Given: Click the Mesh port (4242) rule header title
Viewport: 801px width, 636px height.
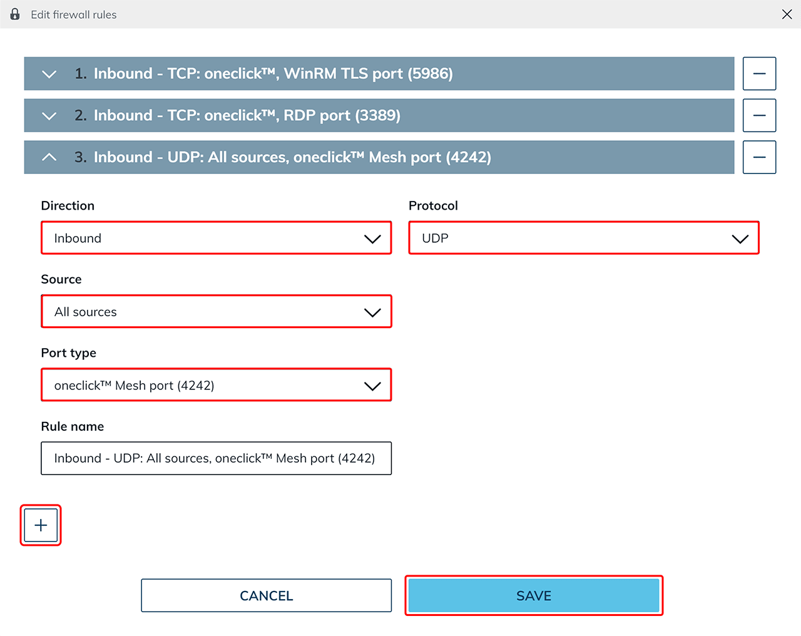Looking at the screenshot, I should (292, 157).
